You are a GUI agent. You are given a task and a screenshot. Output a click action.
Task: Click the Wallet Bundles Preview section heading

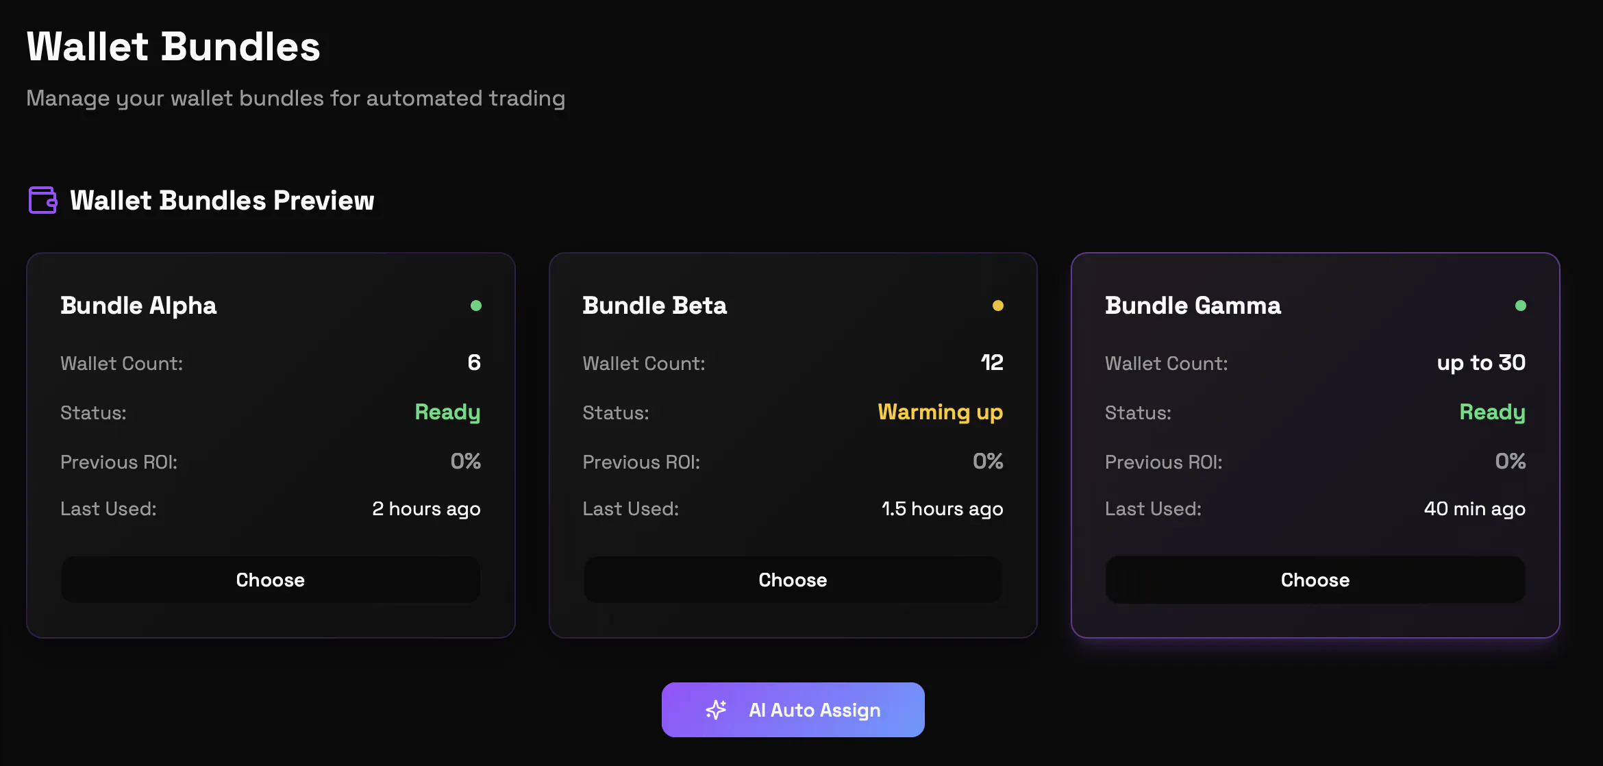click(222, 201)
